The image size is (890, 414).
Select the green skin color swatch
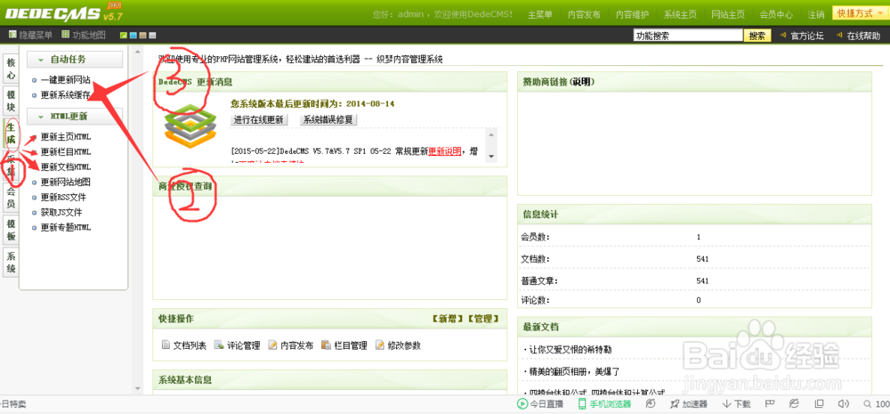[123, 36]
